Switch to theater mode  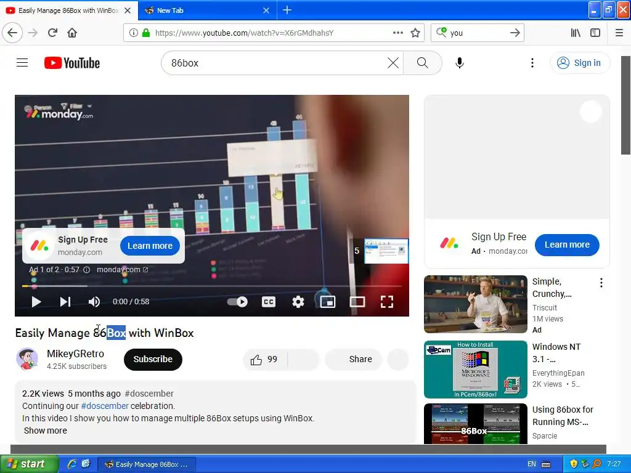tap(357, 302)
